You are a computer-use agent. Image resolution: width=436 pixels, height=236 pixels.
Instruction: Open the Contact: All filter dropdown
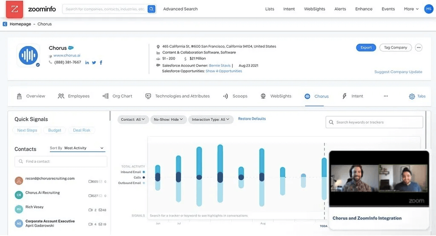133,119
